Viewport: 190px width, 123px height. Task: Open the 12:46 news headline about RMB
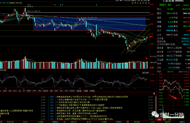[77, 113]
